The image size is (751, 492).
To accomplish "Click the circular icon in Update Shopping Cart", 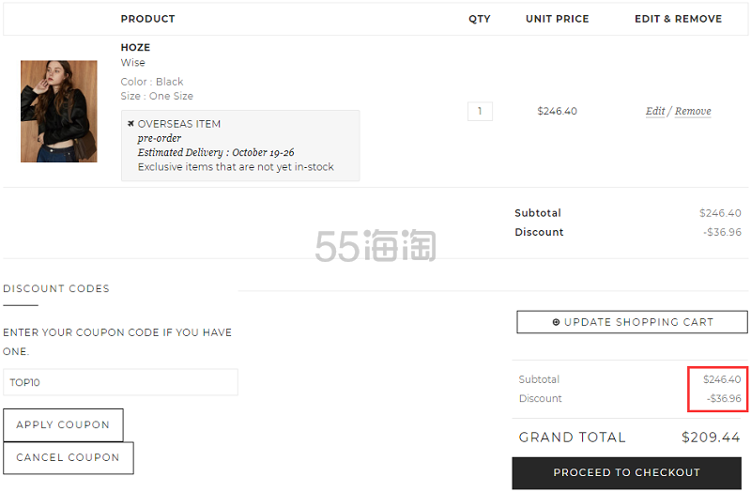I will [556, 322].
